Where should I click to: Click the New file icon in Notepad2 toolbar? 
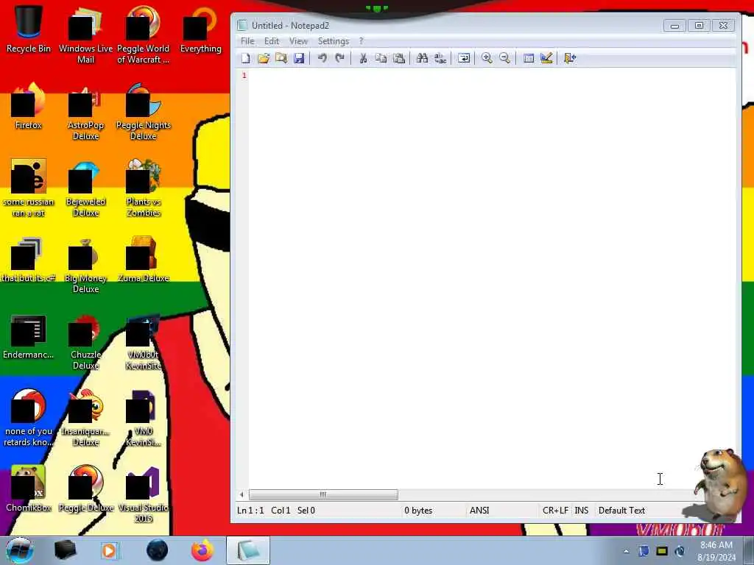pyautogui.click(x=246, y=58)
